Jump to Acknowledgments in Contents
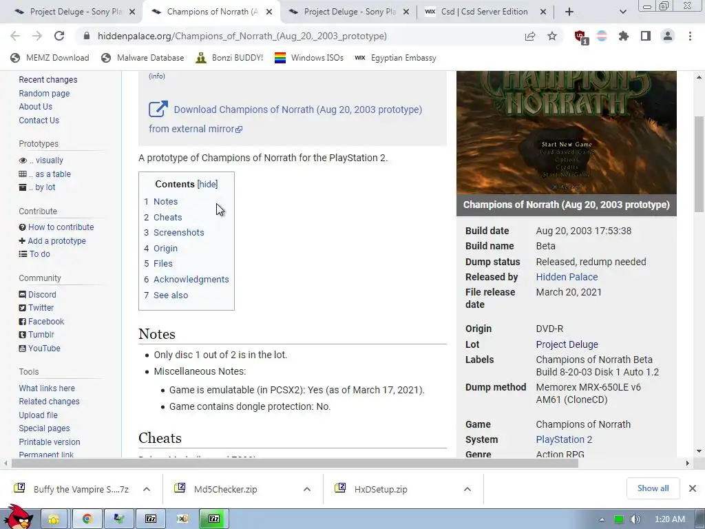The image size is (705, 529). click(x=191, y=280)
